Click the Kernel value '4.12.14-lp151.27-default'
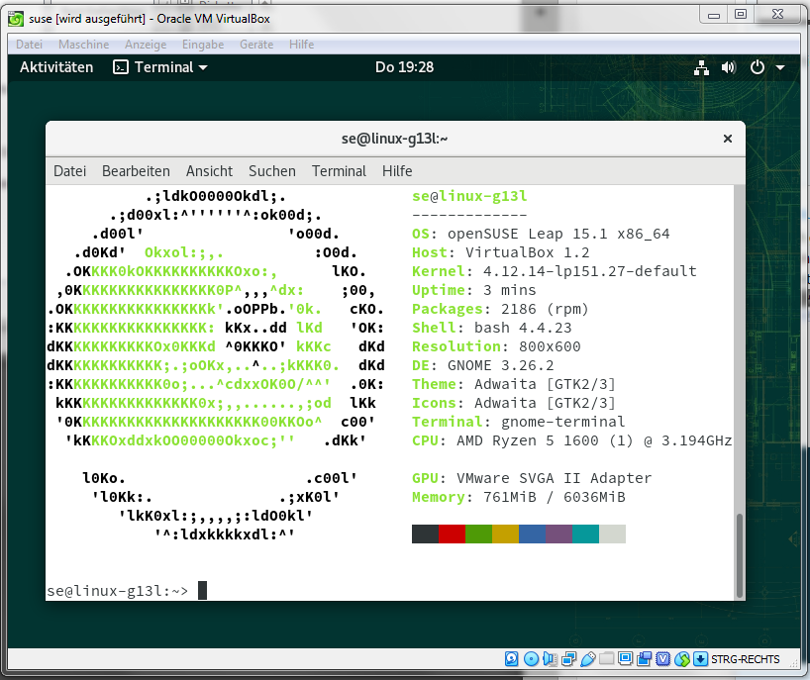 tap(589, 271)
